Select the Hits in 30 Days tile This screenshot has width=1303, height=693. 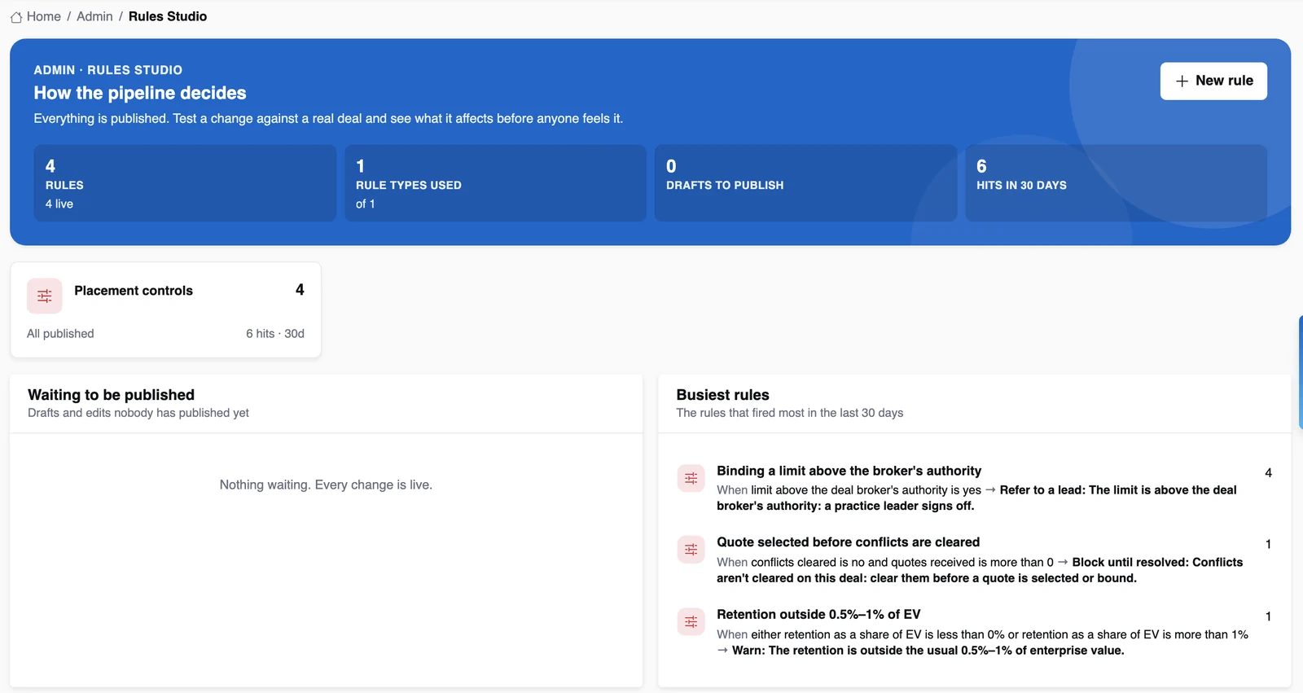[1116, 183]
